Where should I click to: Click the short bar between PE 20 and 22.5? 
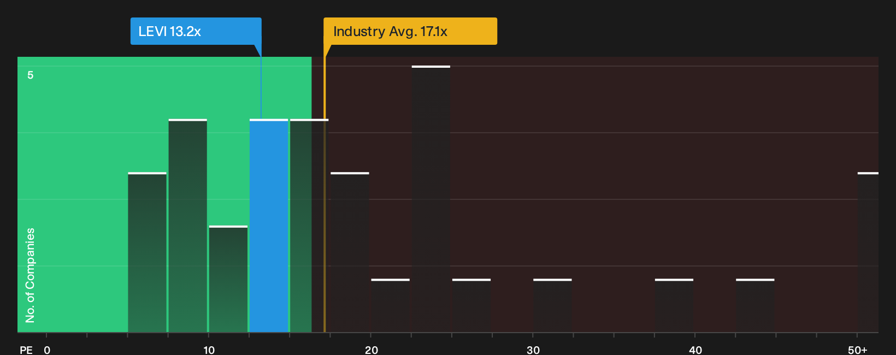point(390,306)
